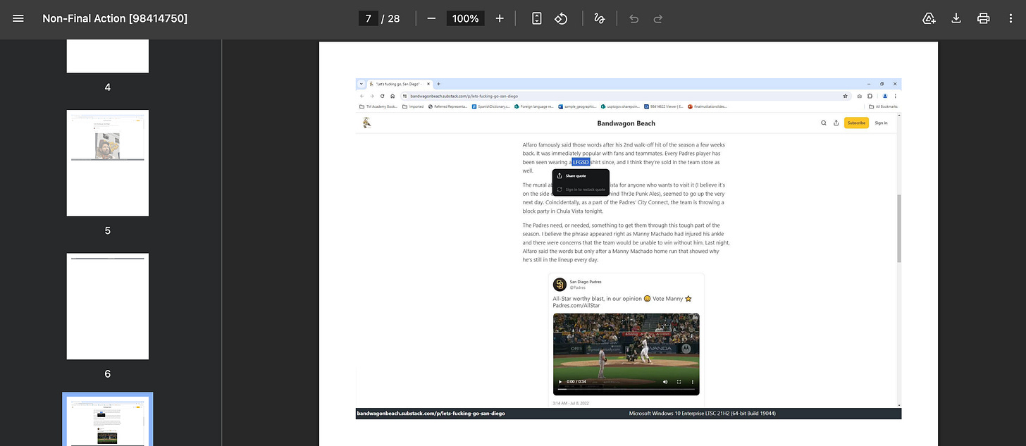Click the embedded browser forward arrow
The image size is (1026, 446).
(372, 96)
